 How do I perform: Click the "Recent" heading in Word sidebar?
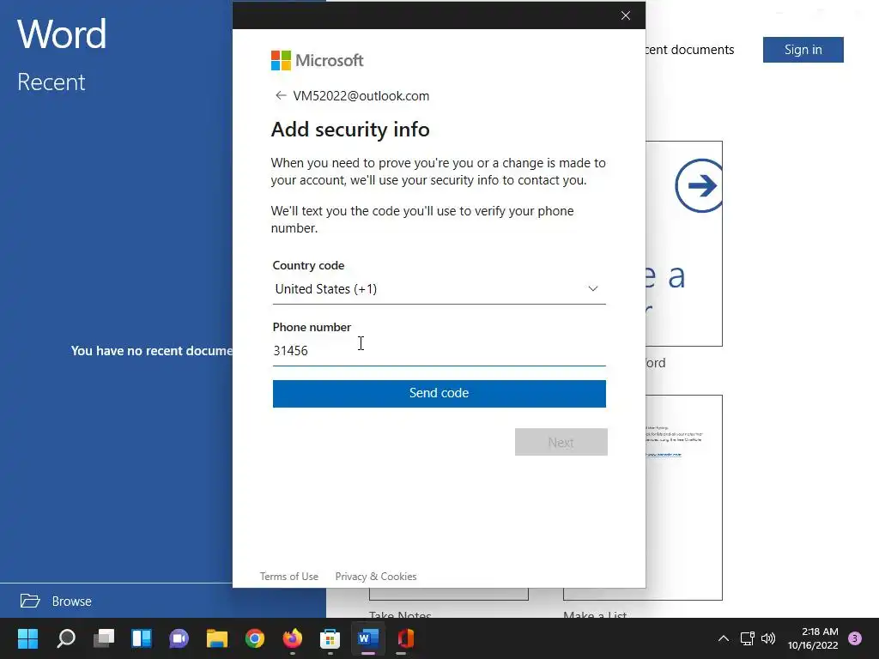[51, 82]
